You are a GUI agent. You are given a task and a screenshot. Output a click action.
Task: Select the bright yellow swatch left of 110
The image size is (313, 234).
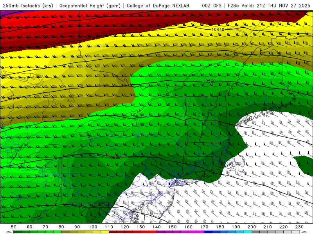click(x=105, y=232)
